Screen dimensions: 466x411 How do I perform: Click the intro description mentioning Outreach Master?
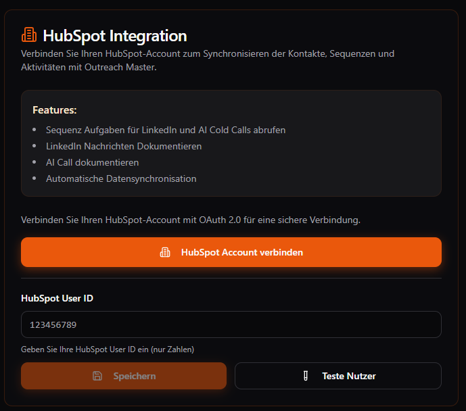pos(208,60)
